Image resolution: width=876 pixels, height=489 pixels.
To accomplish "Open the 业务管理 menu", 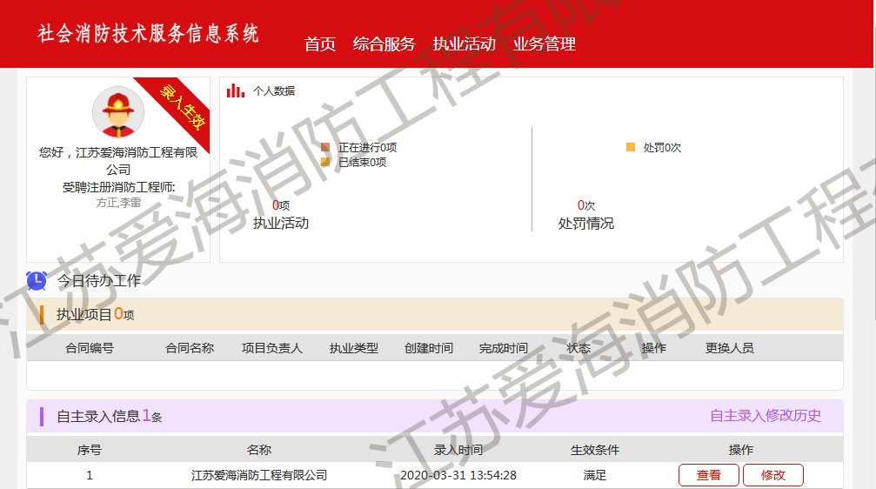I will [545, 44].
